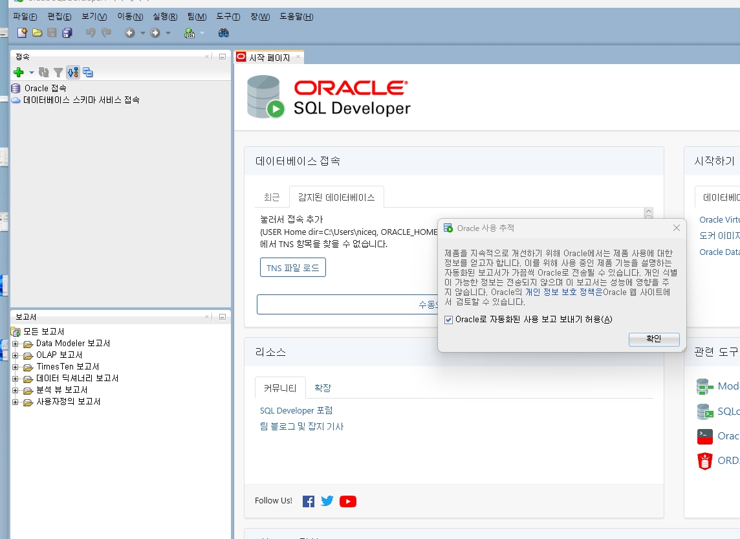Open the red Oracle terminal tool icon
Image resolution: width=740 pixels, height=539 pixels.
point(705,436)
